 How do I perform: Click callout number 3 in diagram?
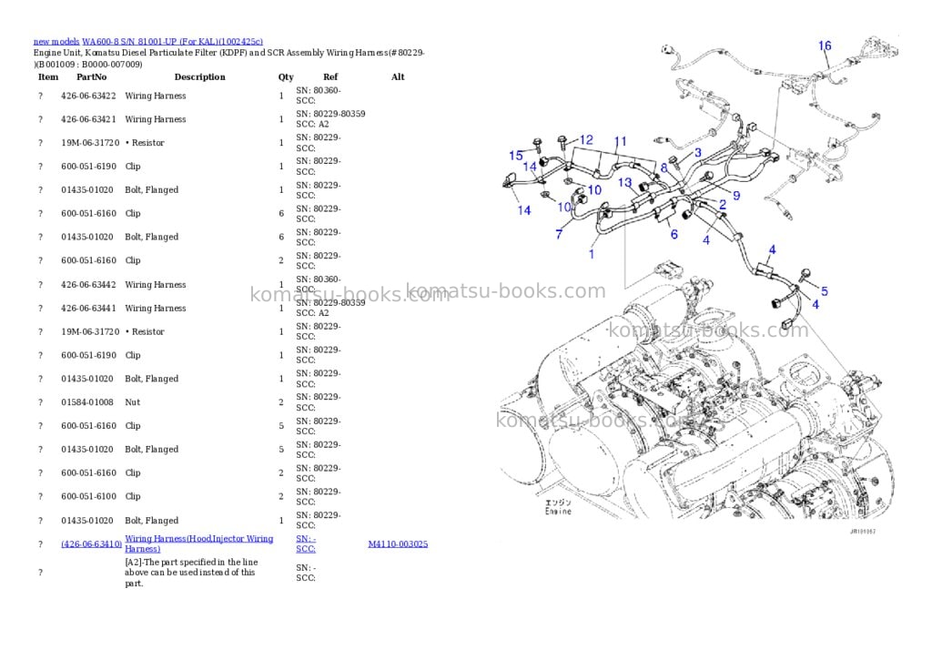tap(698, 153)
